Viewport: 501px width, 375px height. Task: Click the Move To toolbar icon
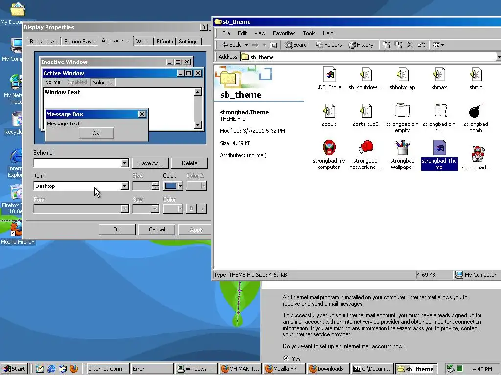point(387,45)
